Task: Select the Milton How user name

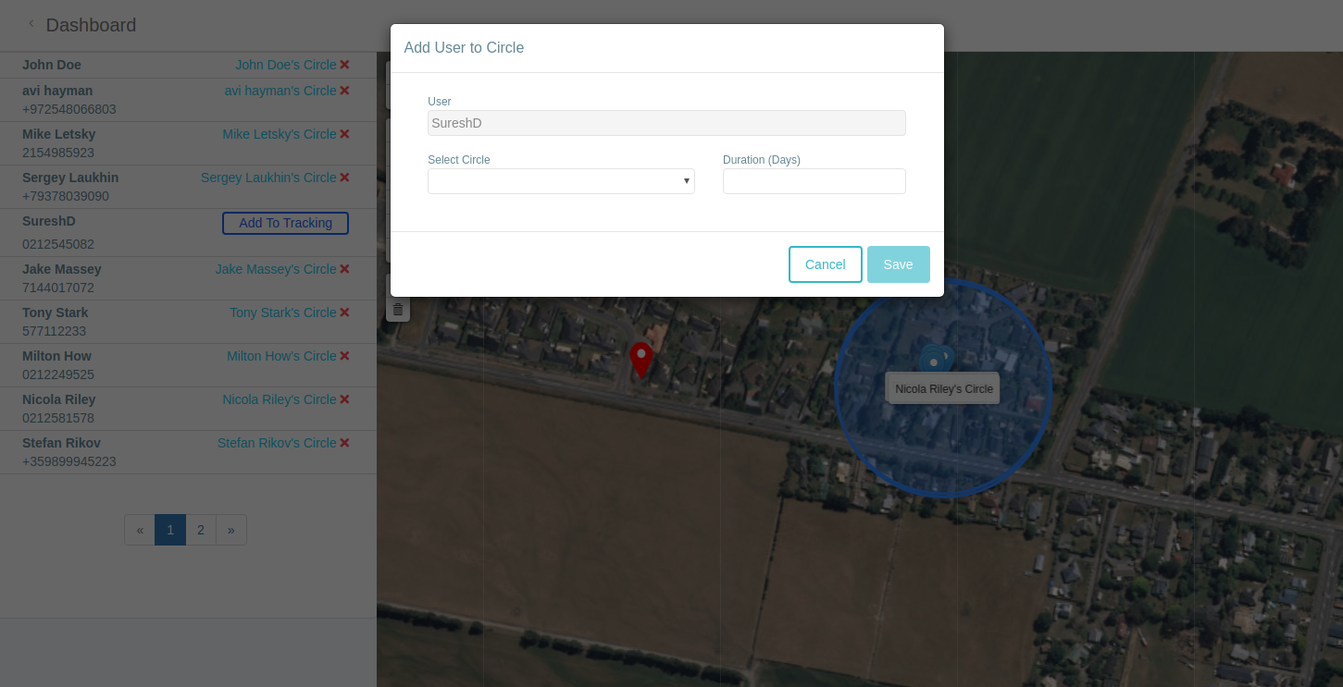Action: [56, 356]
